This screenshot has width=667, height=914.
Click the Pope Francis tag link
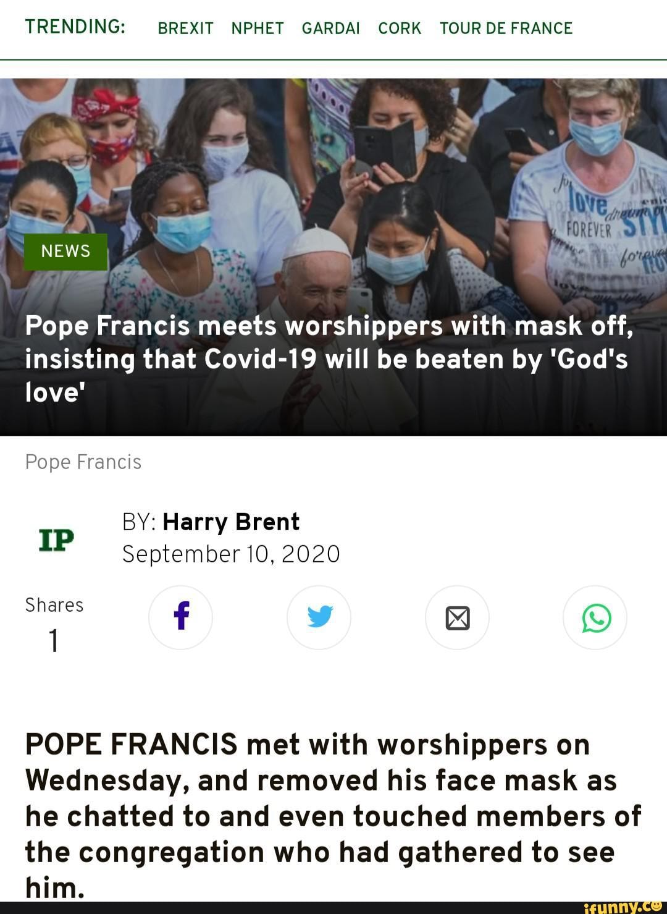click(x=83, y=462)
